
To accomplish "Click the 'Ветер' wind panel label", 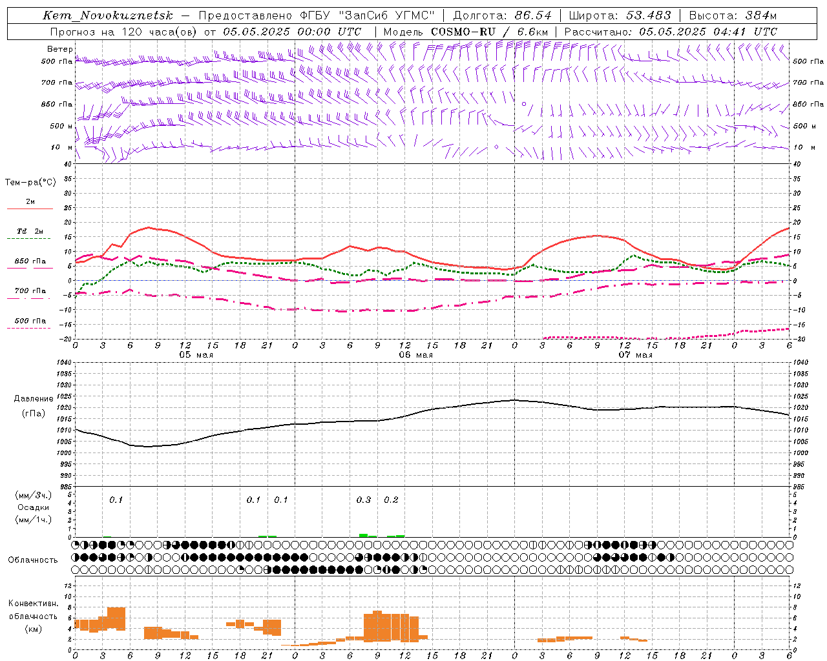I will [60, 49].
